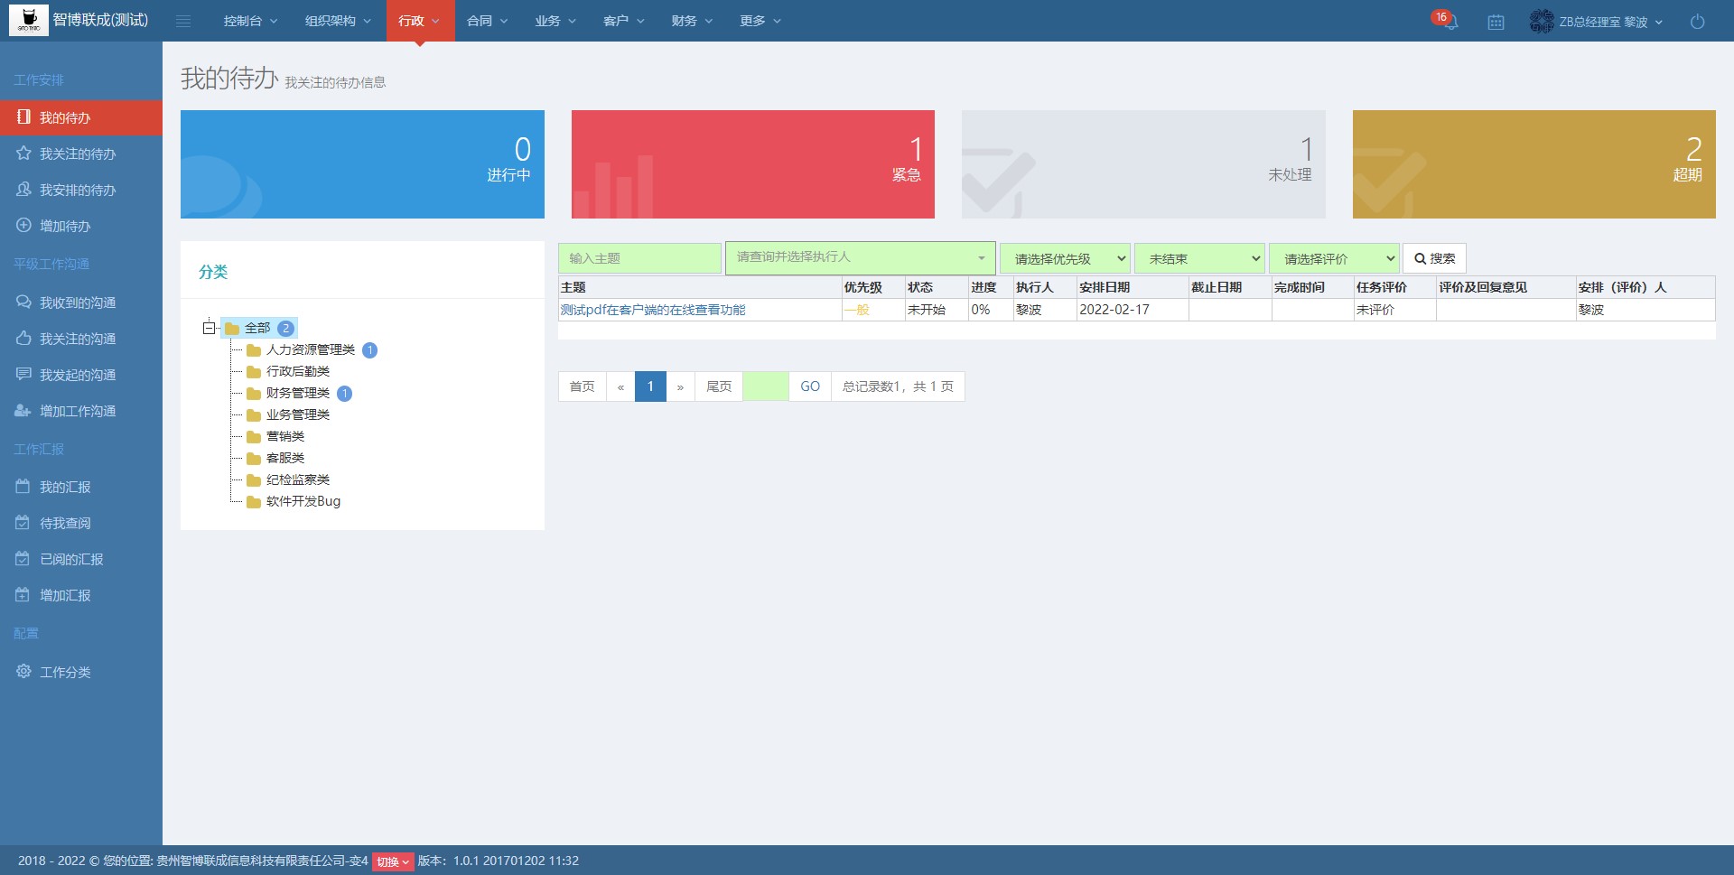Select 纪检监察类 in category tree
Viewport: 1734px width, 875px height.
pos(298,479)
